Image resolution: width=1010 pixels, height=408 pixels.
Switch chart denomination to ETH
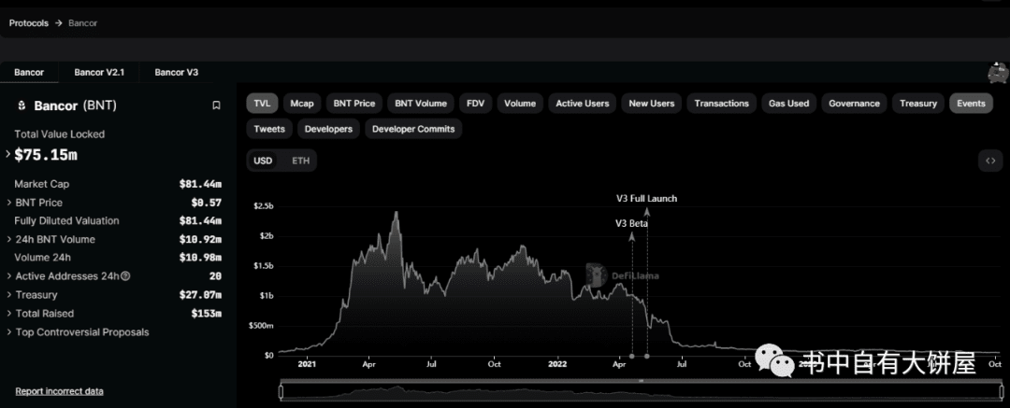click(301, 161)
